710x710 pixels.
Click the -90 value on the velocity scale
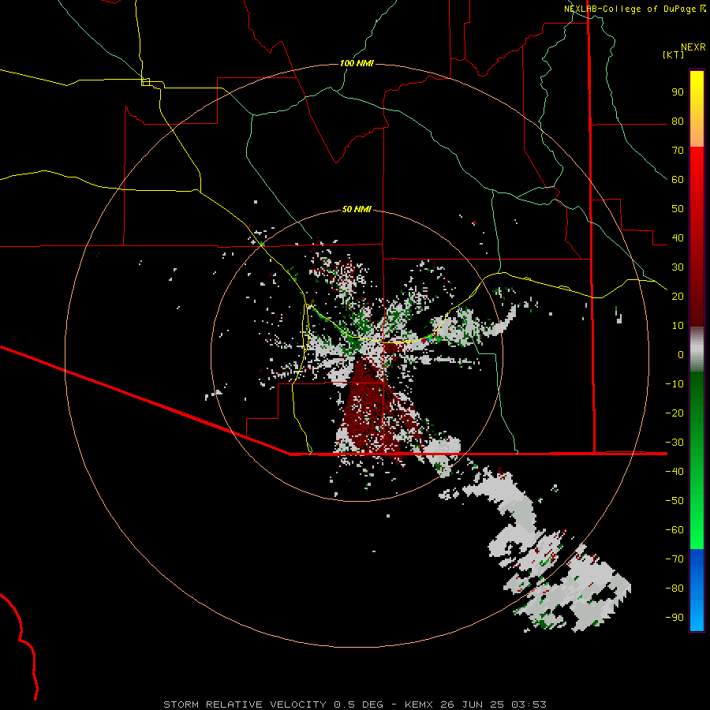(674, 618)
